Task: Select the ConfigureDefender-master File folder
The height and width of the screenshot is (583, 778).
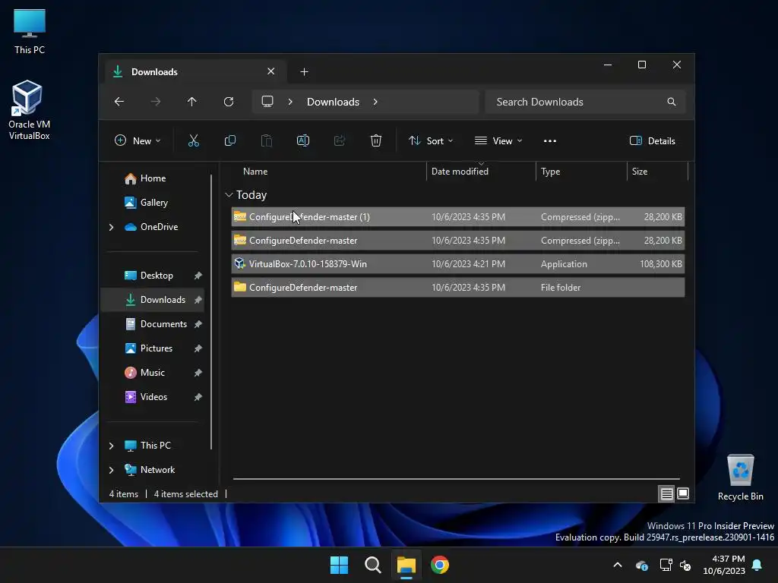Action: pos(458,288)
